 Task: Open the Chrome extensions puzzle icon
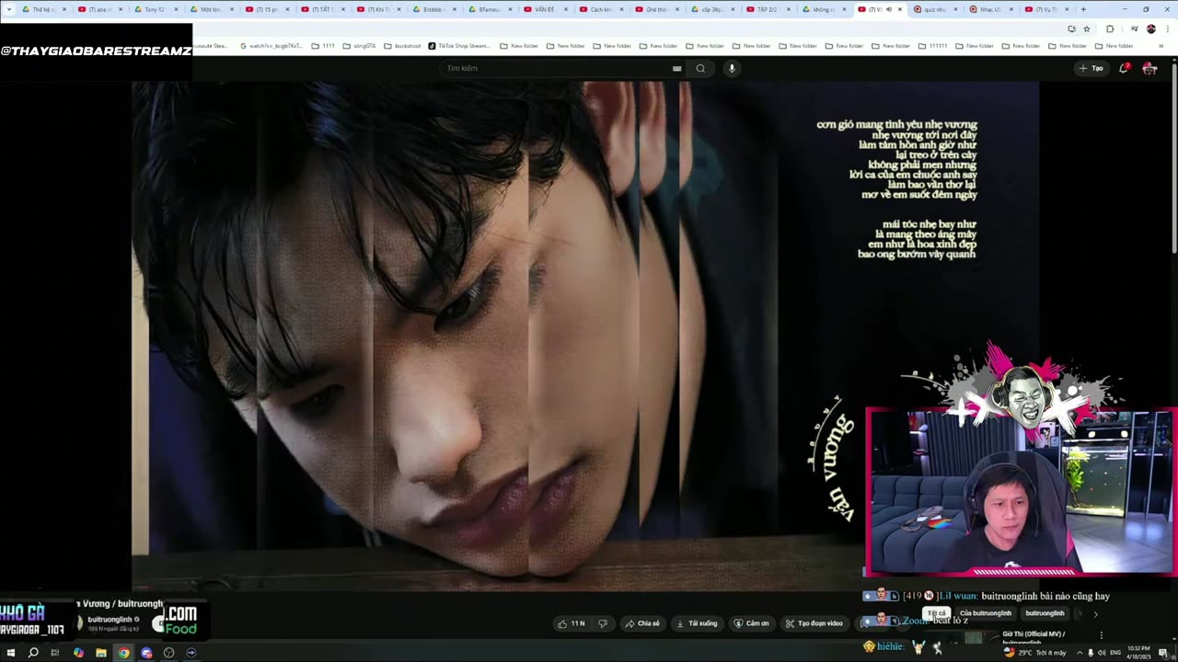coord(1109,29)
